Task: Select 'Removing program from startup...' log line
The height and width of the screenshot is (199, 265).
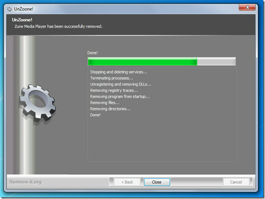Action: click(x=120, y=97)
